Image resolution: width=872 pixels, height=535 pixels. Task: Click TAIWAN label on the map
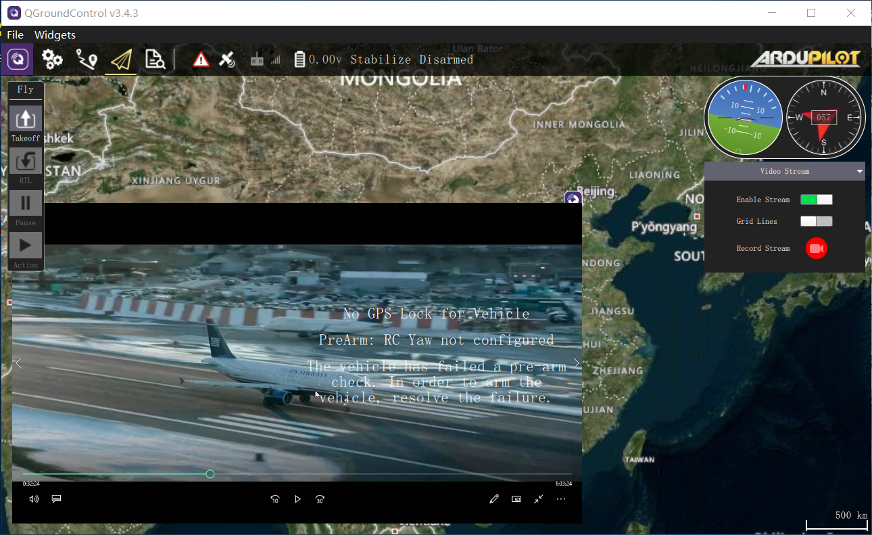pos(639,460)
